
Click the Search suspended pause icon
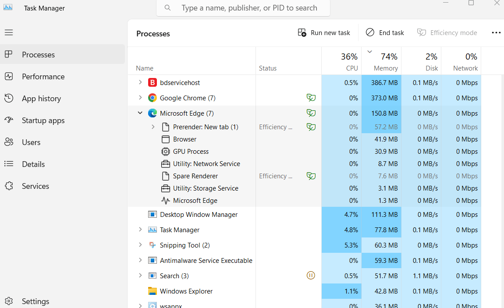[x=311, y=276]
